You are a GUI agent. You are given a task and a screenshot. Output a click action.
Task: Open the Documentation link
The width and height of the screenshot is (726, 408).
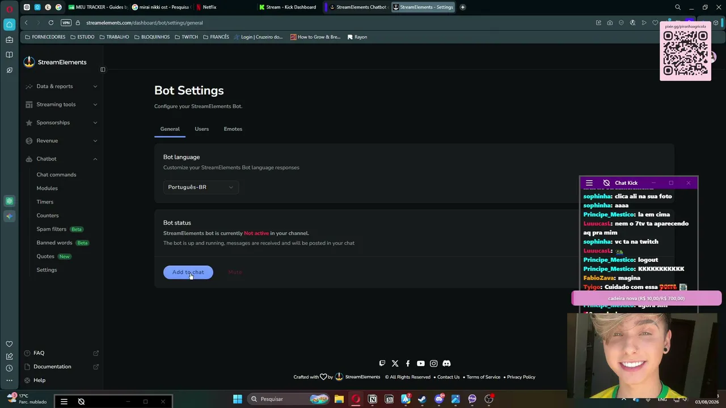tap(52, 367)
